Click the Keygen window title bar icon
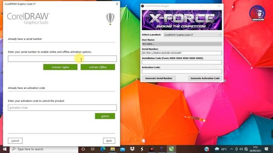Image resolution: width=273 pixels, height=153 pixels. point(142,6)
